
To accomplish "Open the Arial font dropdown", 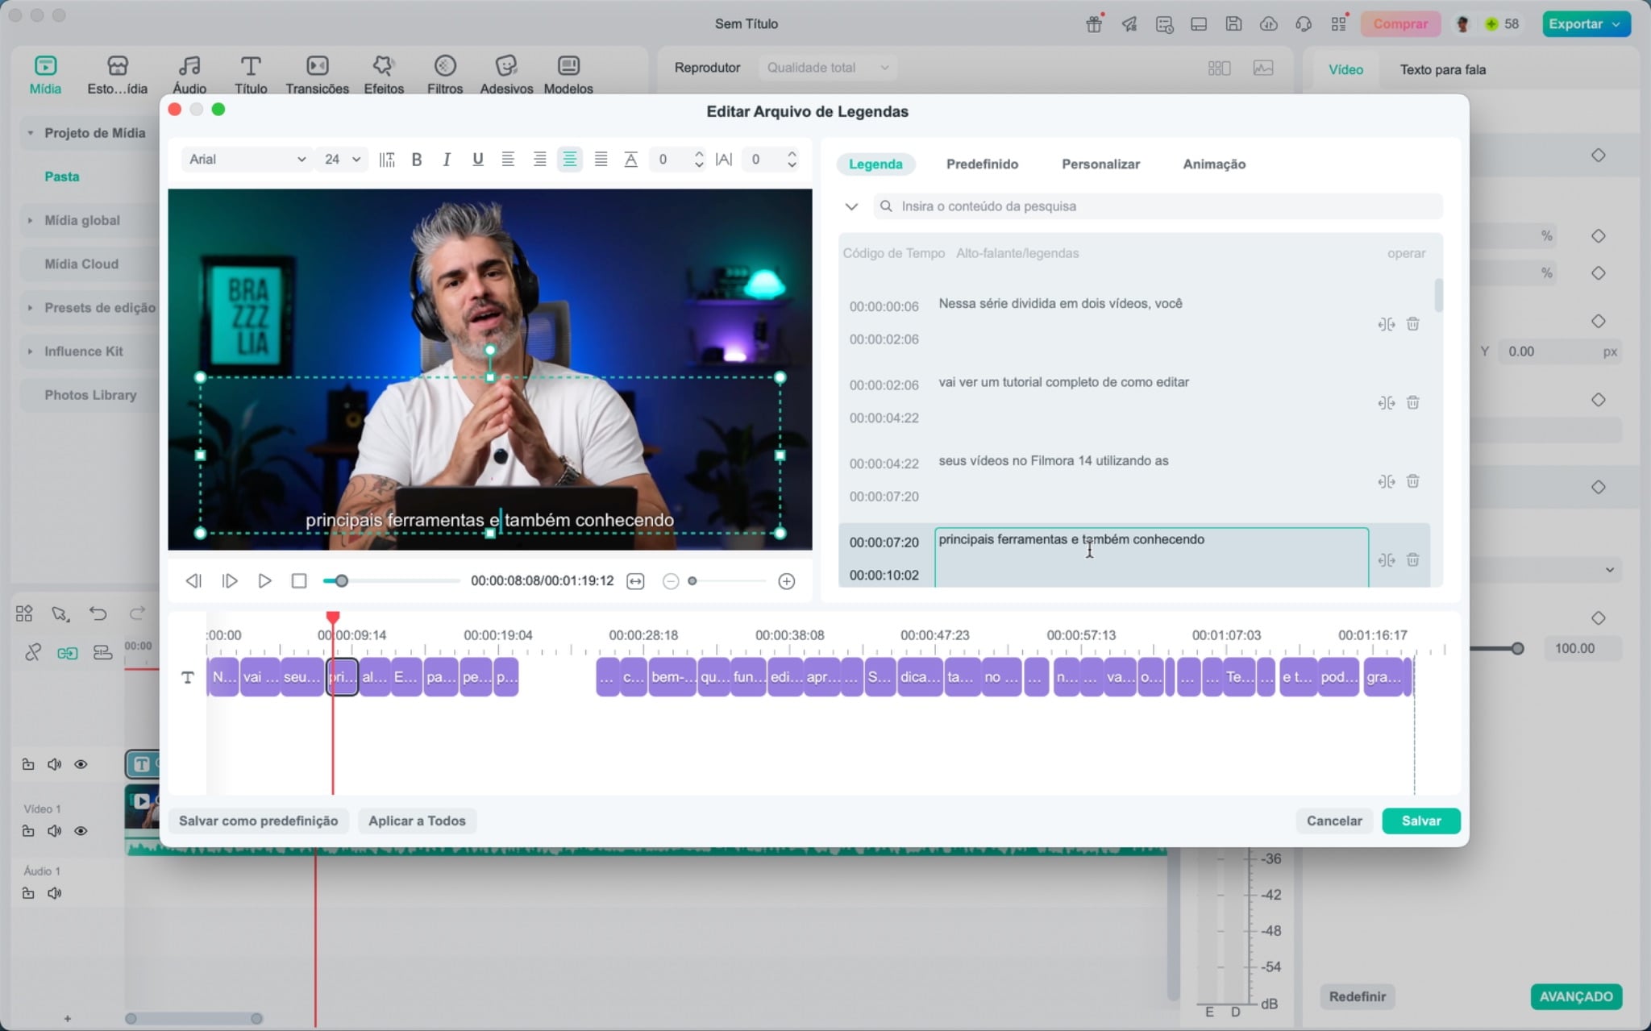I will [247, 160].
